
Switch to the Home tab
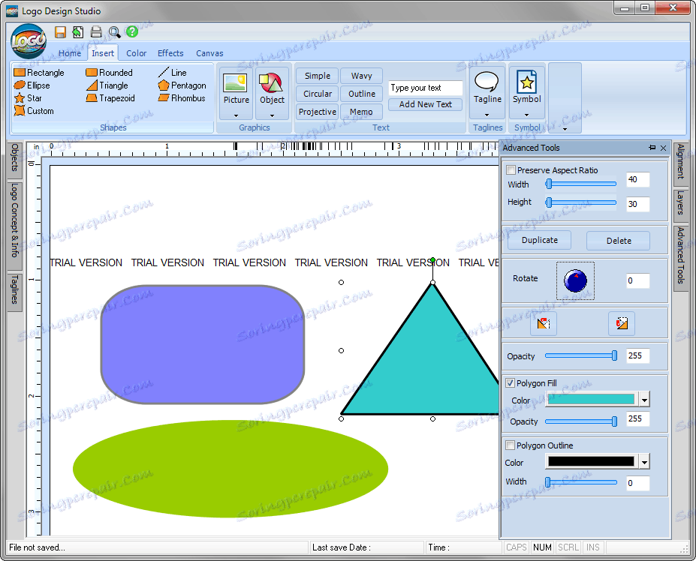pyautogui.click(x=70, y=53)
